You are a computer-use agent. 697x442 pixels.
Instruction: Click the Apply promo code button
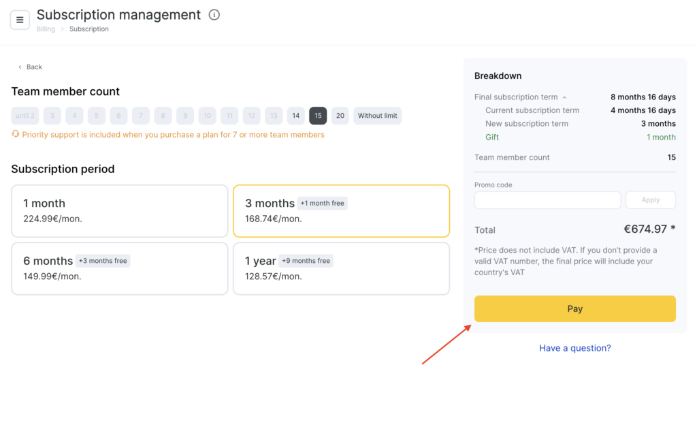pos(651,200)
